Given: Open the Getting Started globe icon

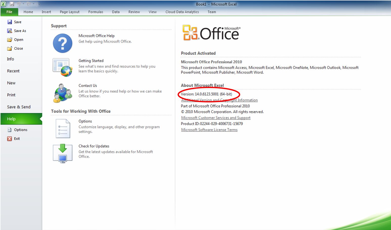Looking at the screenshot, I should tap(62, 67).
